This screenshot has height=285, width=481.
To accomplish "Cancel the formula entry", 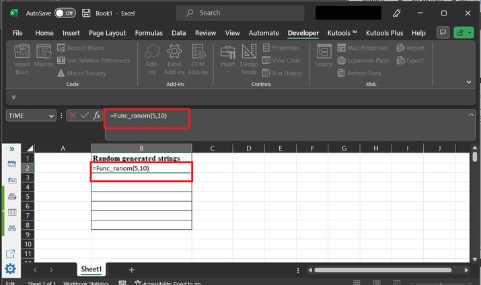I will pos(73,116).
